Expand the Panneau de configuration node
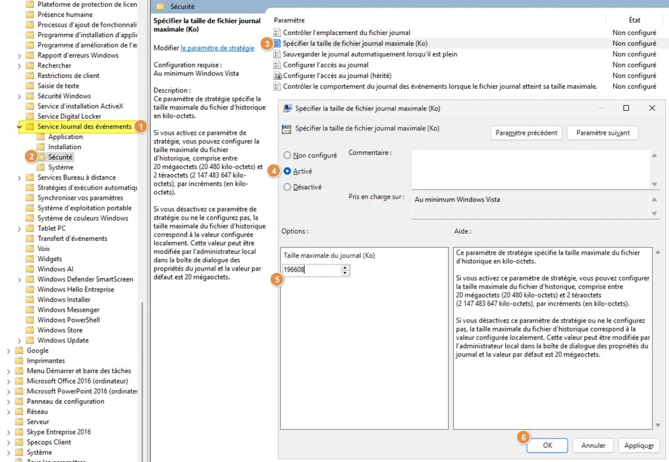The width and height of the screenshot is (669, 462). pyautogui.click(x=8, y=401)
